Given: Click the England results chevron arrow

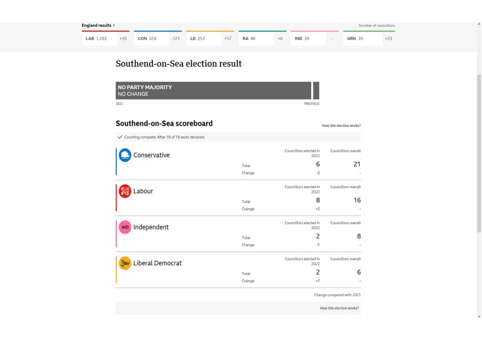Looking at the screenshot, I should pyautogui.click(x=114, y=25).
